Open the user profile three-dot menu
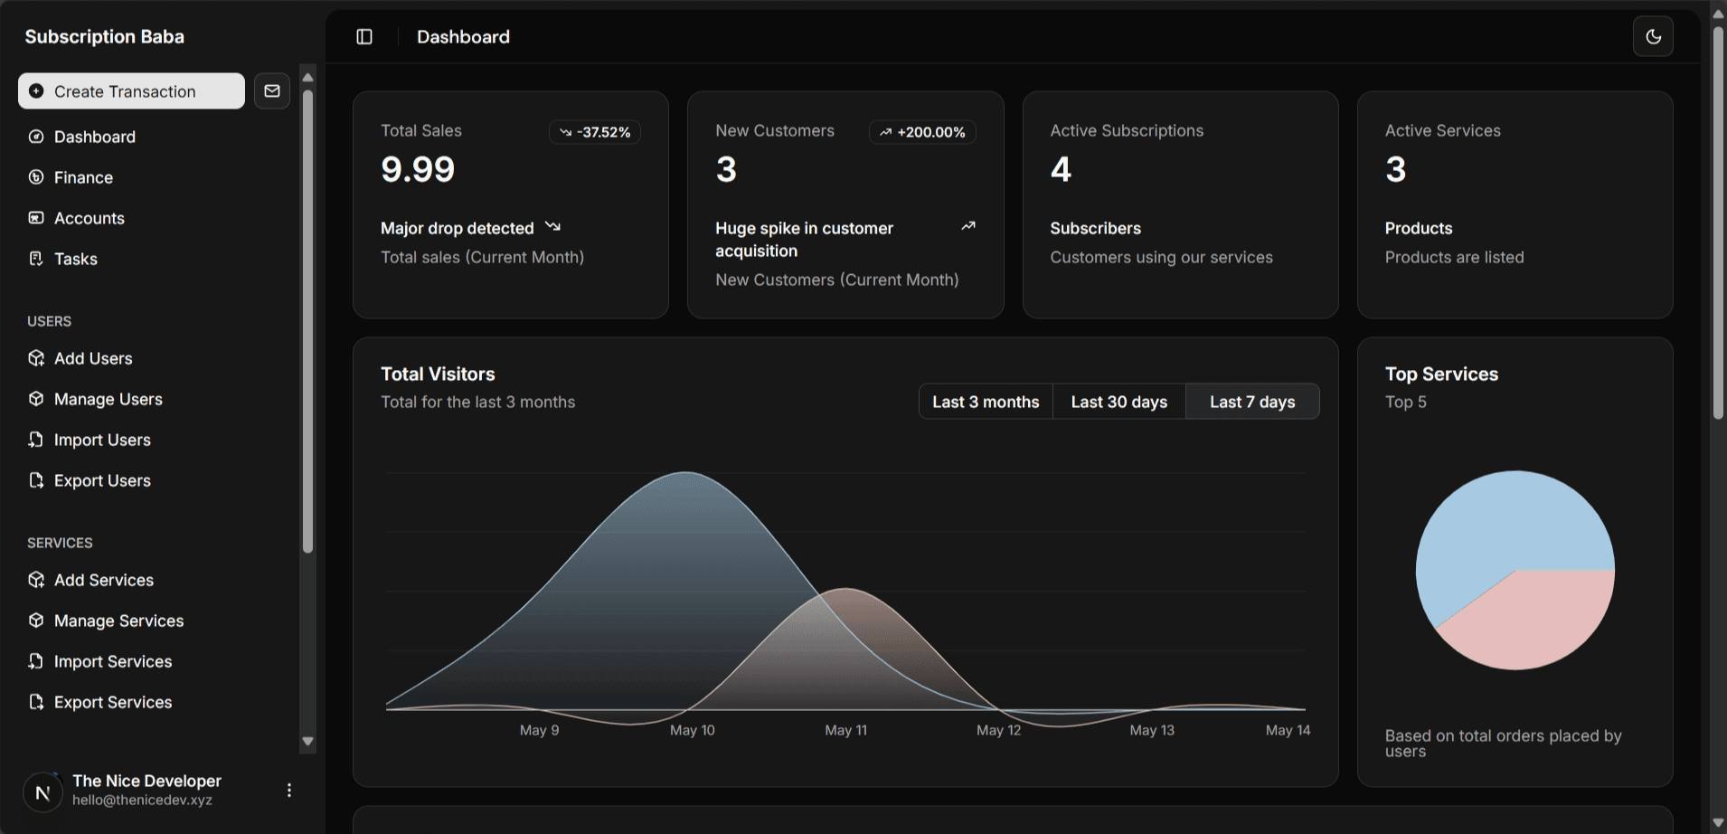Screen dimensions: 1727x834 [289, 791]
